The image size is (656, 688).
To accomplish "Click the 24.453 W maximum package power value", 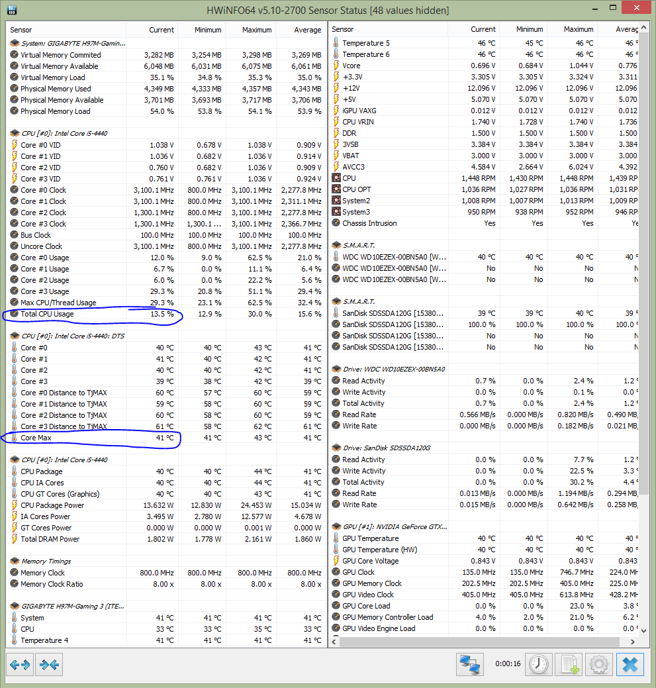I will pos(256,505).
